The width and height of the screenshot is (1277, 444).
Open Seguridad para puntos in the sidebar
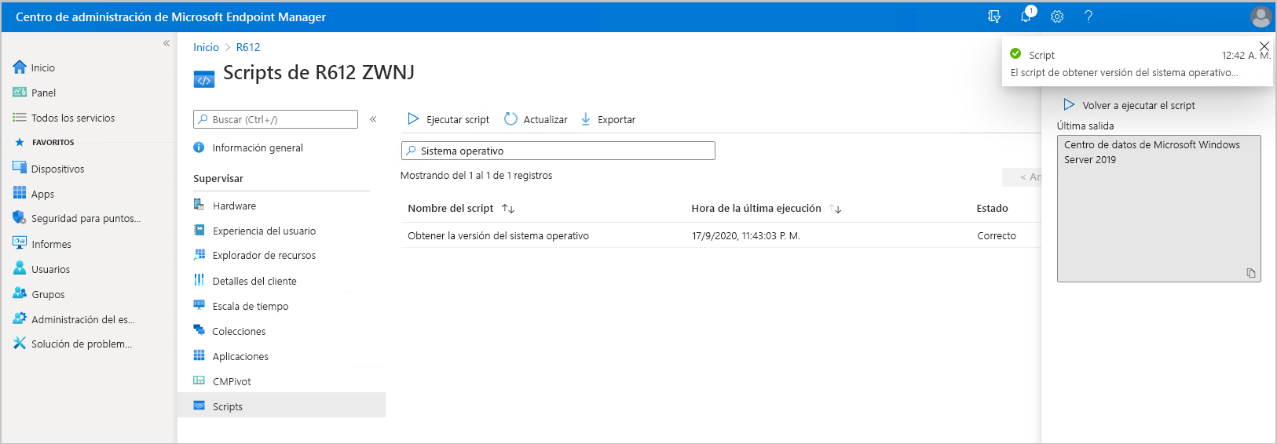(x=77, y=218)
